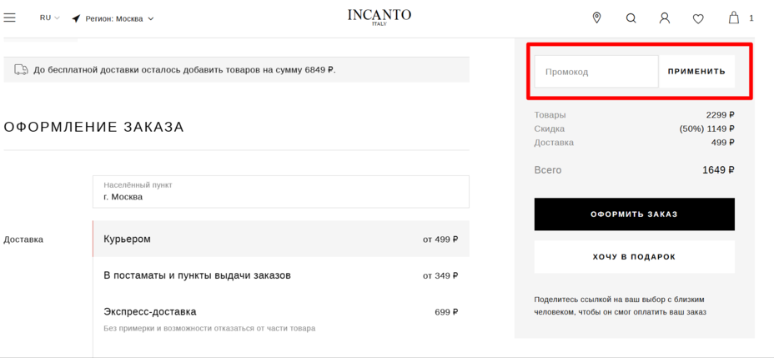The height and width of the screenshot is (358, 774).
Task: Click the ПРИМЕНИТЬ promo code button
Action: tap(696, 72)
